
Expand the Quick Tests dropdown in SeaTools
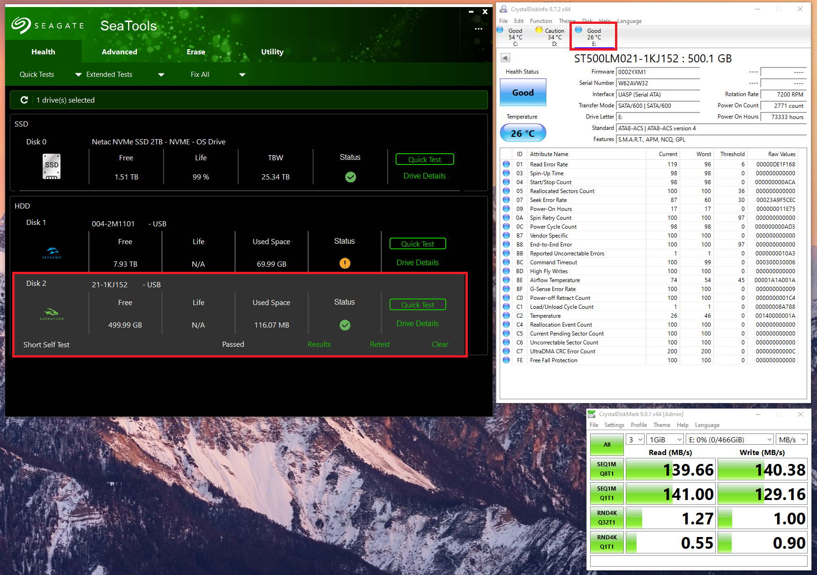(x=78, y=75)
